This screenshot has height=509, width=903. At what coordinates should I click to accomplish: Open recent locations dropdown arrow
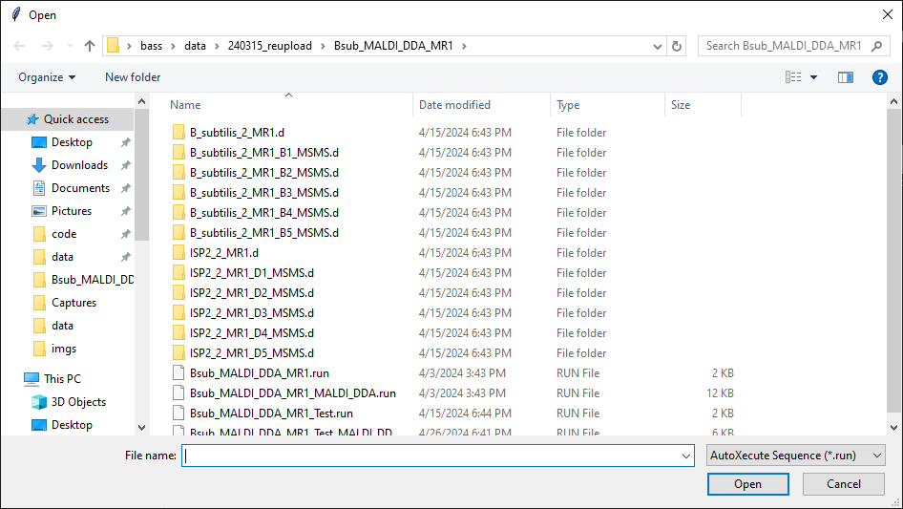click(70, 46)
